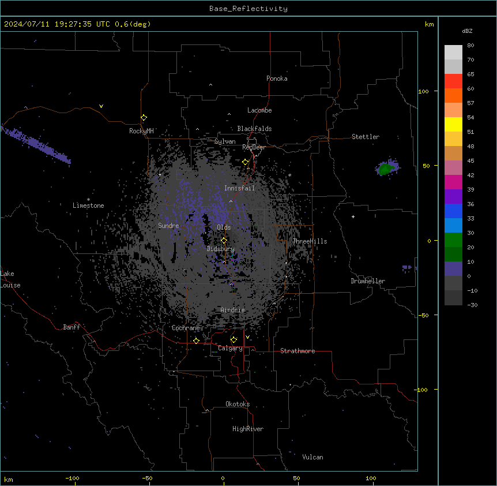Click the yellow diamond marker above Calgary label

[234, 340]
